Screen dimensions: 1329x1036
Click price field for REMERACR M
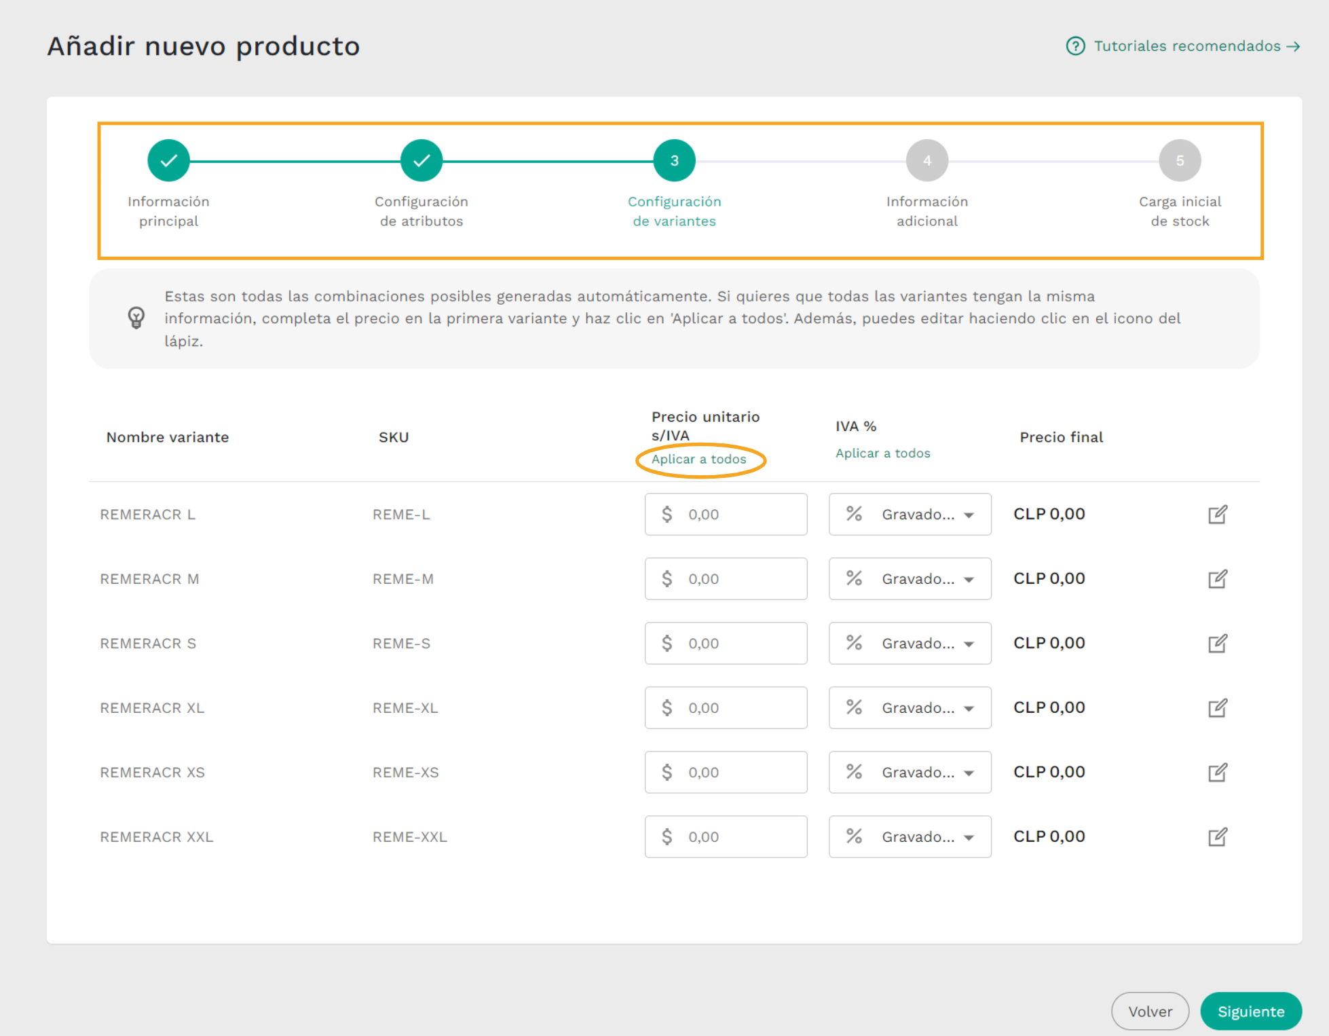click(x=726, y=579)
